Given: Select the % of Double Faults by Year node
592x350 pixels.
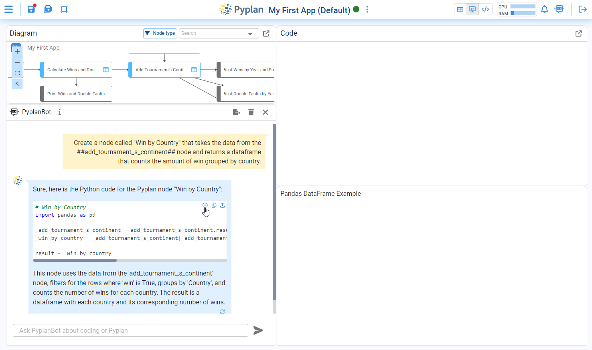Looking at the screenshot, I should click(x=245, y=94).
